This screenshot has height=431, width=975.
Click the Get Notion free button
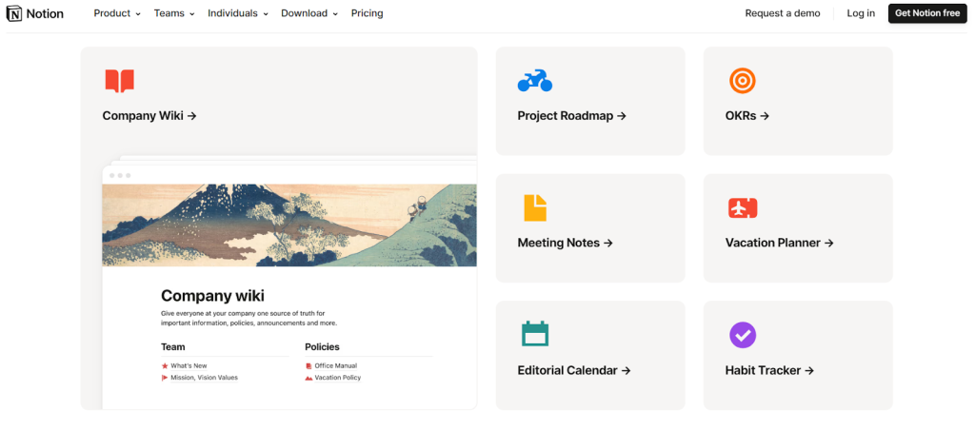[x=927, y=13]
